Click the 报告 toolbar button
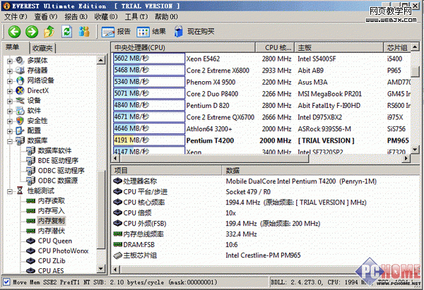This screenshot has width=424, height=290. tap(116, 31)
